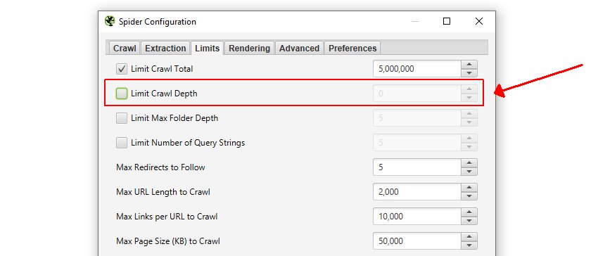Open the Extraction tab
The image size is (598, 256).
click(x=165, y=48)
